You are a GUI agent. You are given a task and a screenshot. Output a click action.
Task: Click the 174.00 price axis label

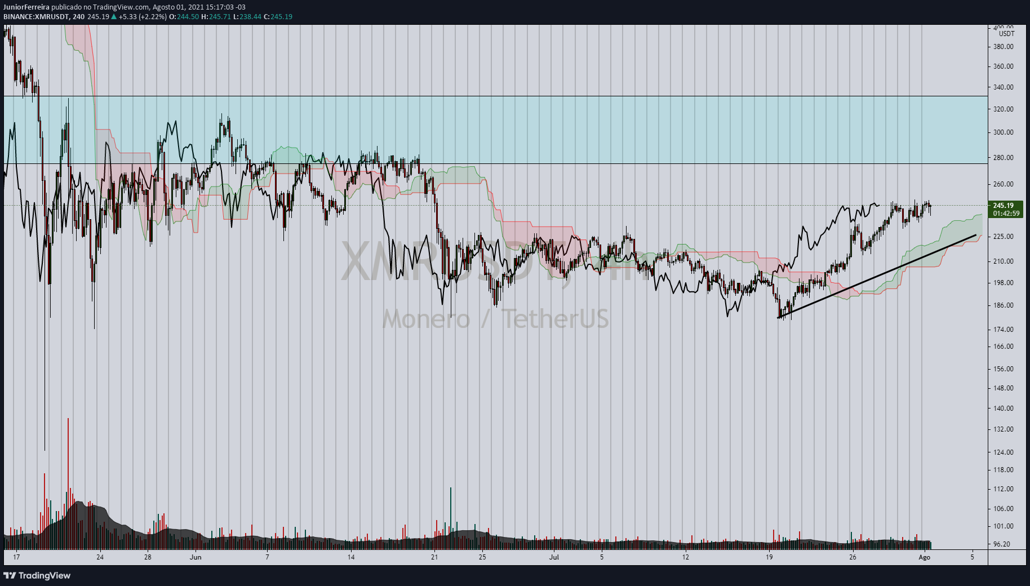pyautogui.click(x=1004, y=330)
